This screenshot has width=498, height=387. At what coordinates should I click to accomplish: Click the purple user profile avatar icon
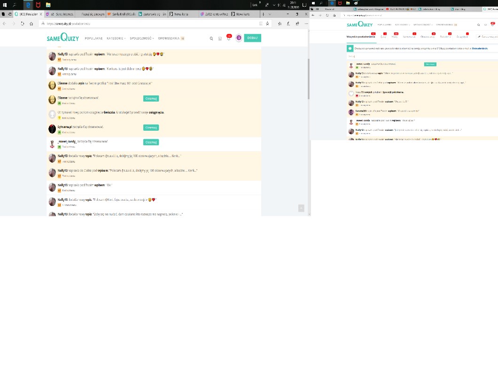coord(239,38)
